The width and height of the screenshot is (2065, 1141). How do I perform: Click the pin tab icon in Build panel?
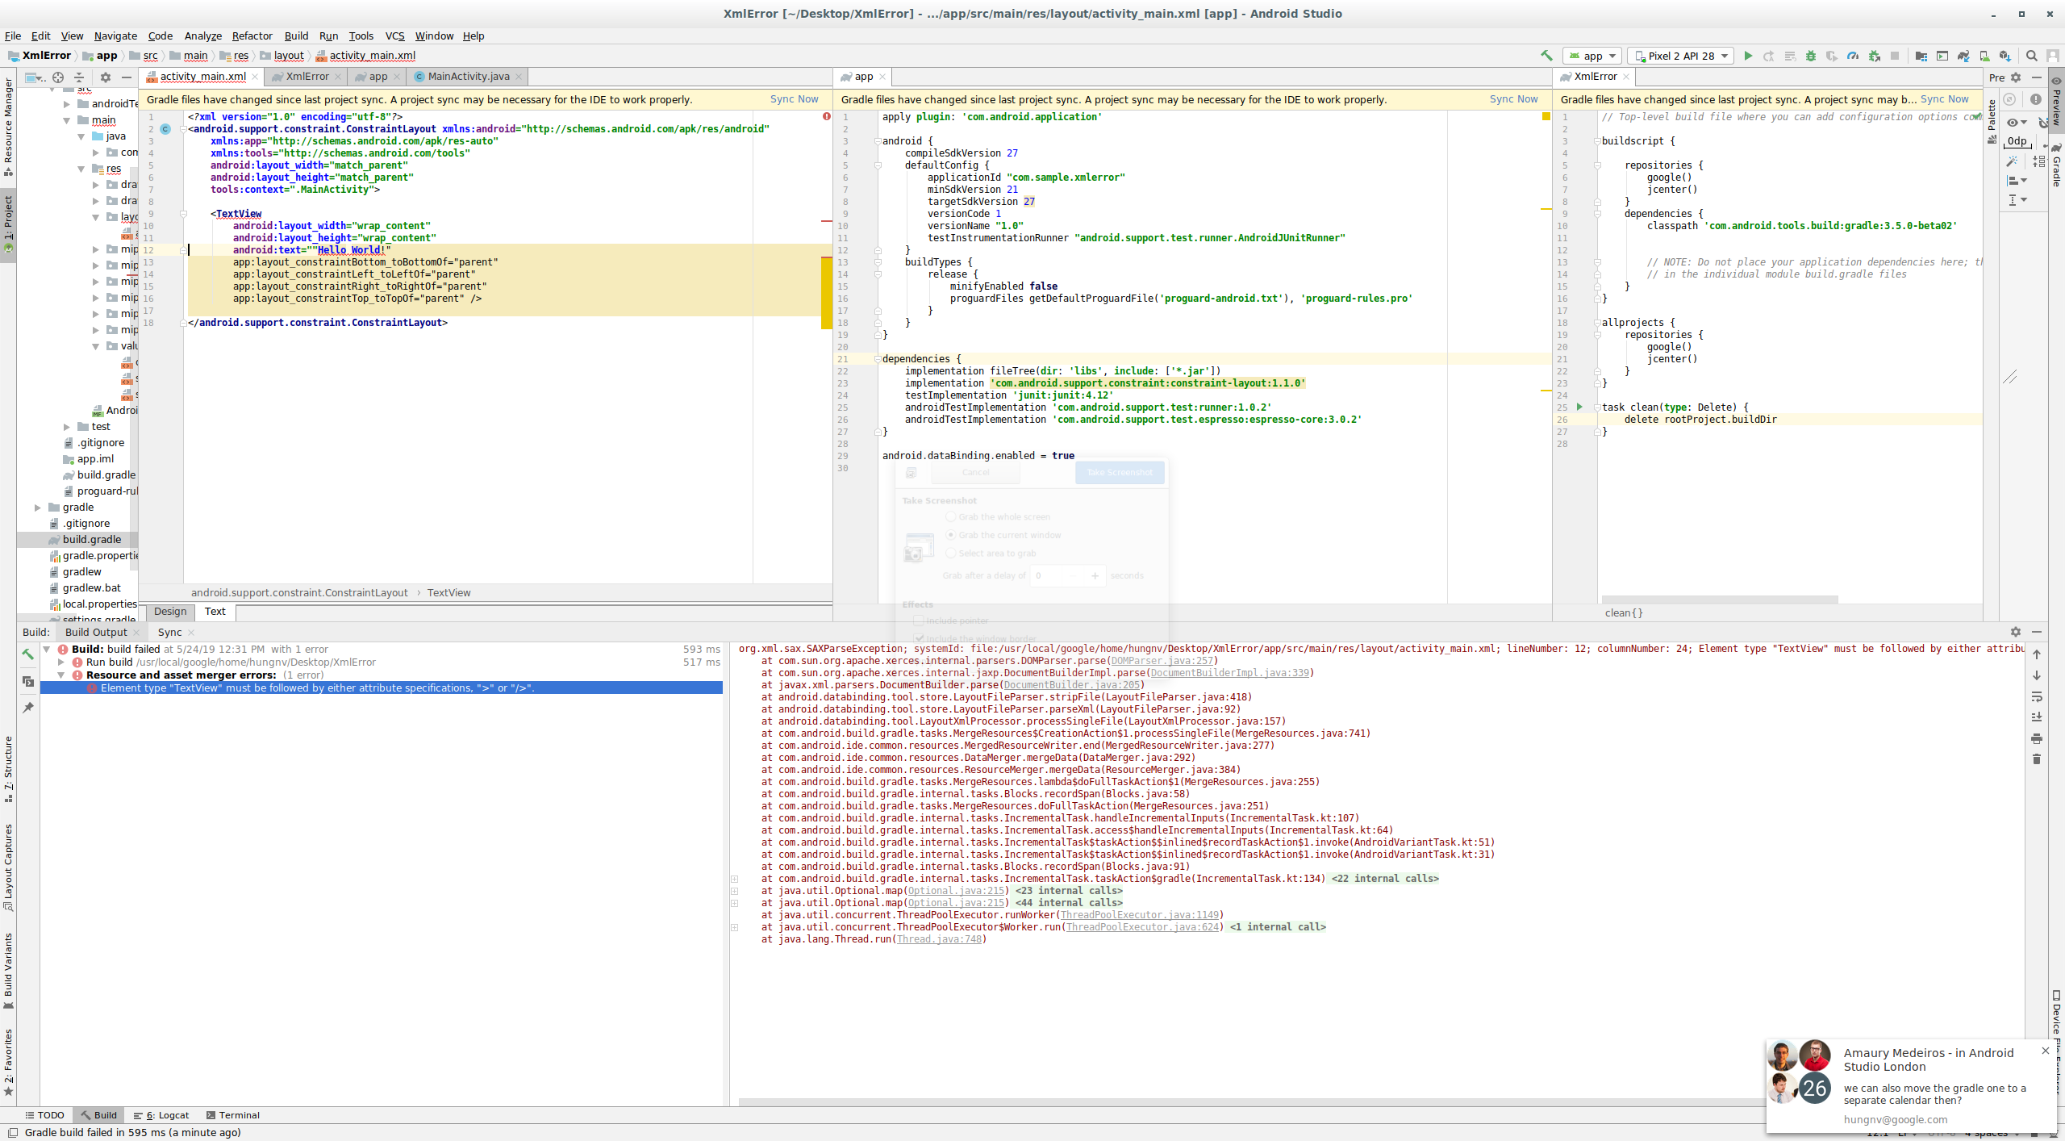(x=28, y=708)
